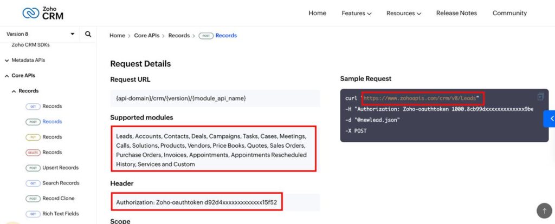Click the Zoho CRM logo

tap(42, 13)
